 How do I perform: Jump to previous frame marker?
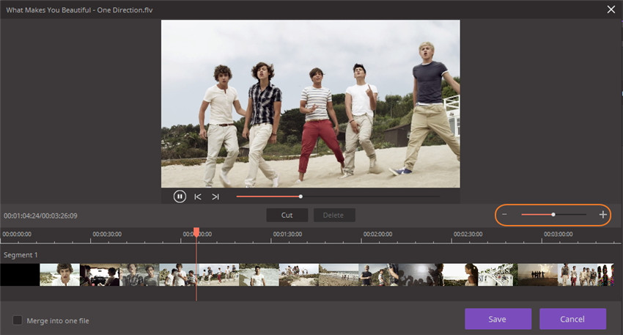[198, 196]
